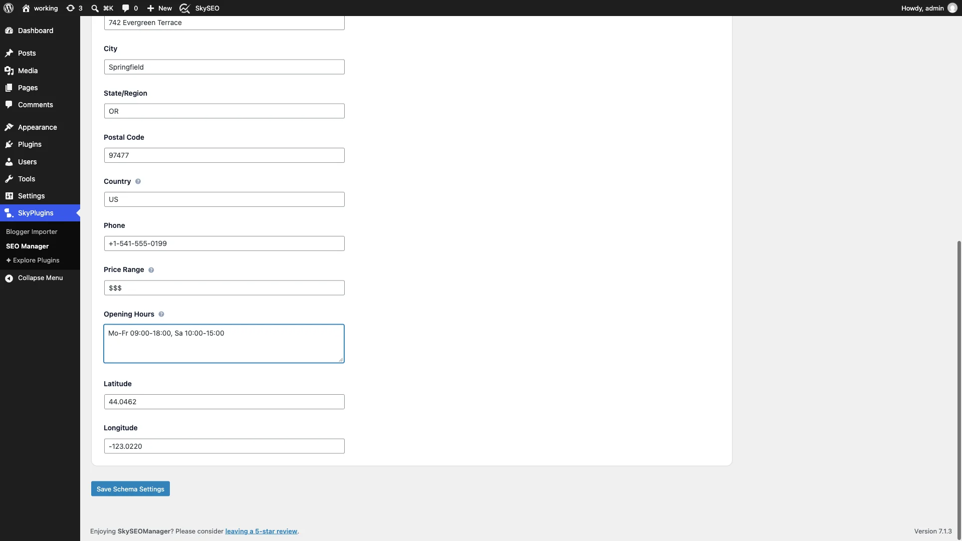Click the Users person icon
962x541 pixels.
coord(9,162)
